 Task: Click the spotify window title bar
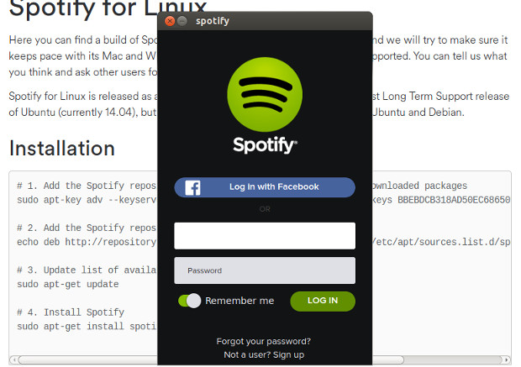pyautogui.click(x=265, y=21)
